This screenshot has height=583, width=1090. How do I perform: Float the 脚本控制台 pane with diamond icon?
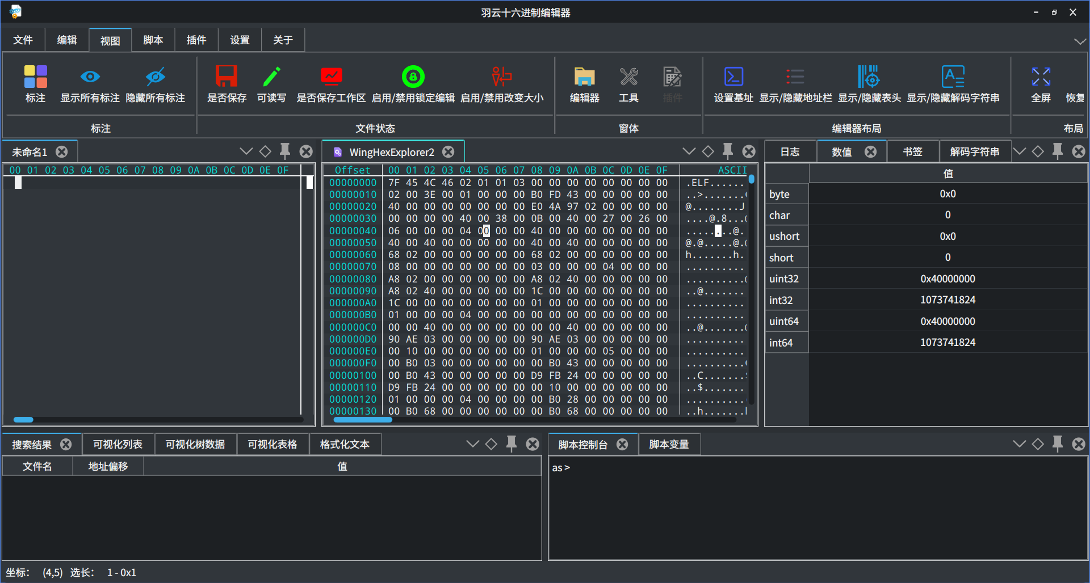click(x=1038, y=443)
